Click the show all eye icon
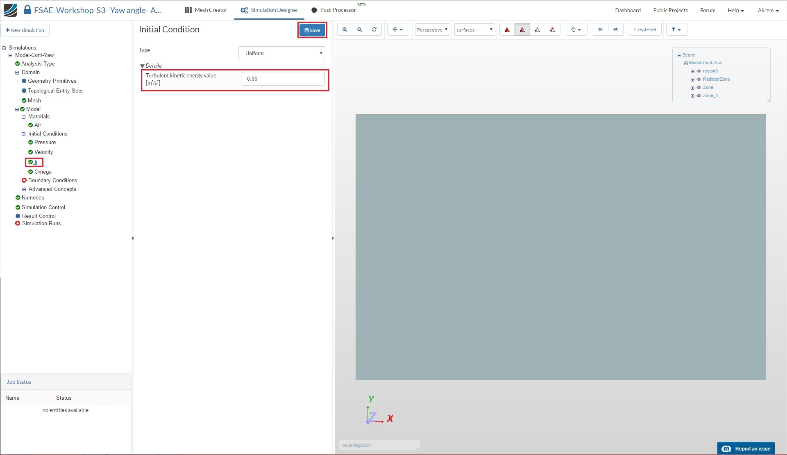 615,29
